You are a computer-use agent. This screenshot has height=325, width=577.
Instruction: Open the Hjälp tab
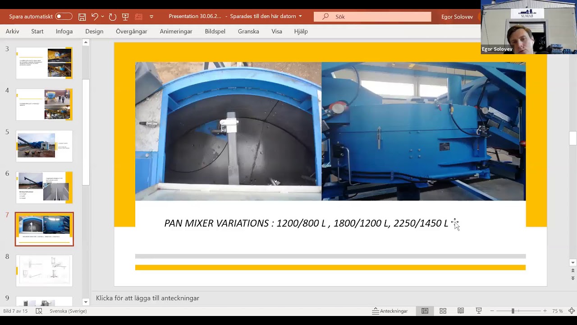click(301, 31)
